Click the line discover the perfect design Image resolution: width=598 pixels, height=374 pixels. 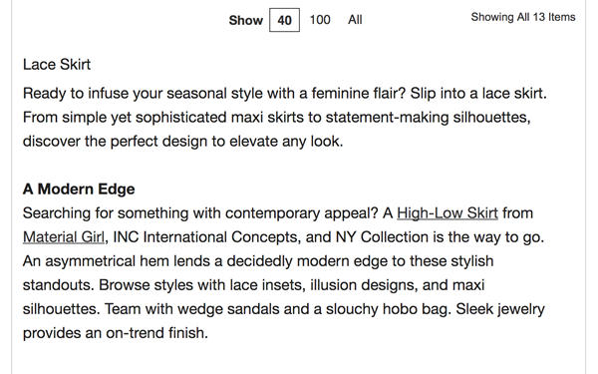(x=183, y=142)
